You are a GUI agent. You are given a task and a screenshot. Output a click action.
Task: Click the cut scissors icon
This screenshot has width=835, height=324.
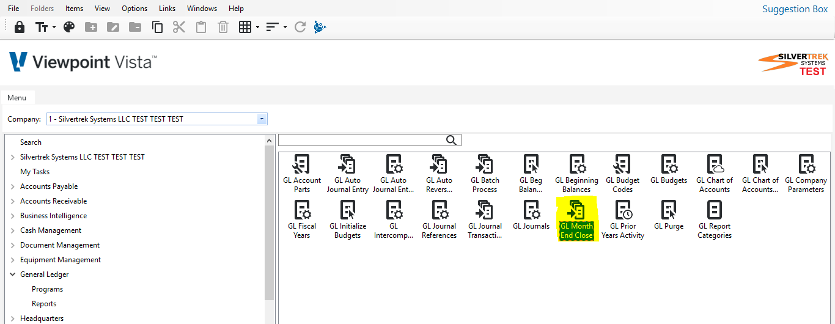(178, 27)
